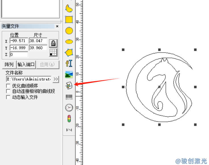Click the object list box above the panel

[30, 9]
